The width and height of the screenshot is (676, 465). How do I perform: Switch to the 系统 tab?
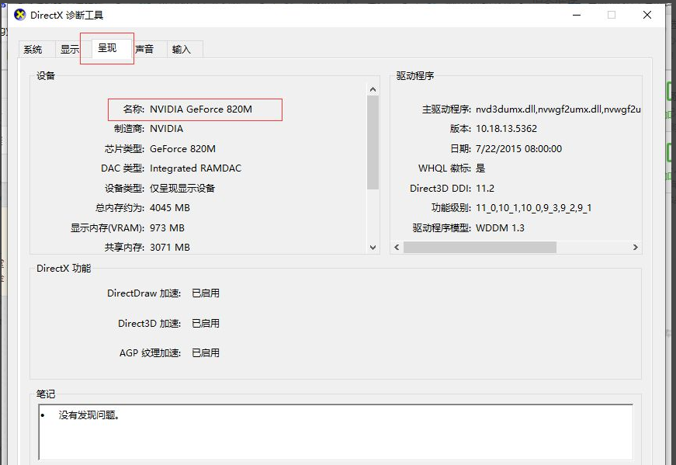click(x=34, y=48)
